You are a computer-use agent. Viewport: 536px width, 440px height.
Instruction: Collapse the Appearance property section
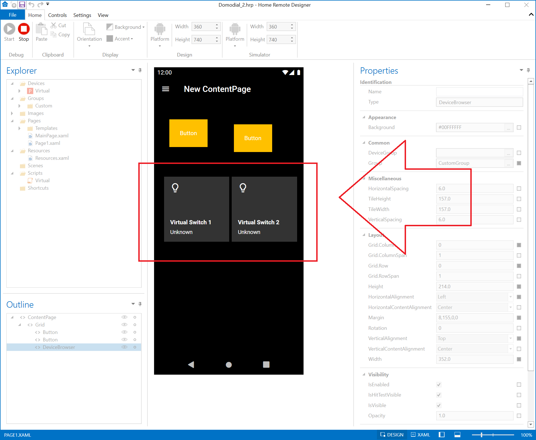click(364, 117)
